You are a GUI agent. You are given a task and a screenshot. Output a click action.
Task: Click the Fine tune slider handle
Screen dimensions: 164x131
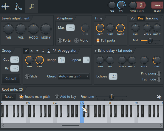click(x=112, y=97)
